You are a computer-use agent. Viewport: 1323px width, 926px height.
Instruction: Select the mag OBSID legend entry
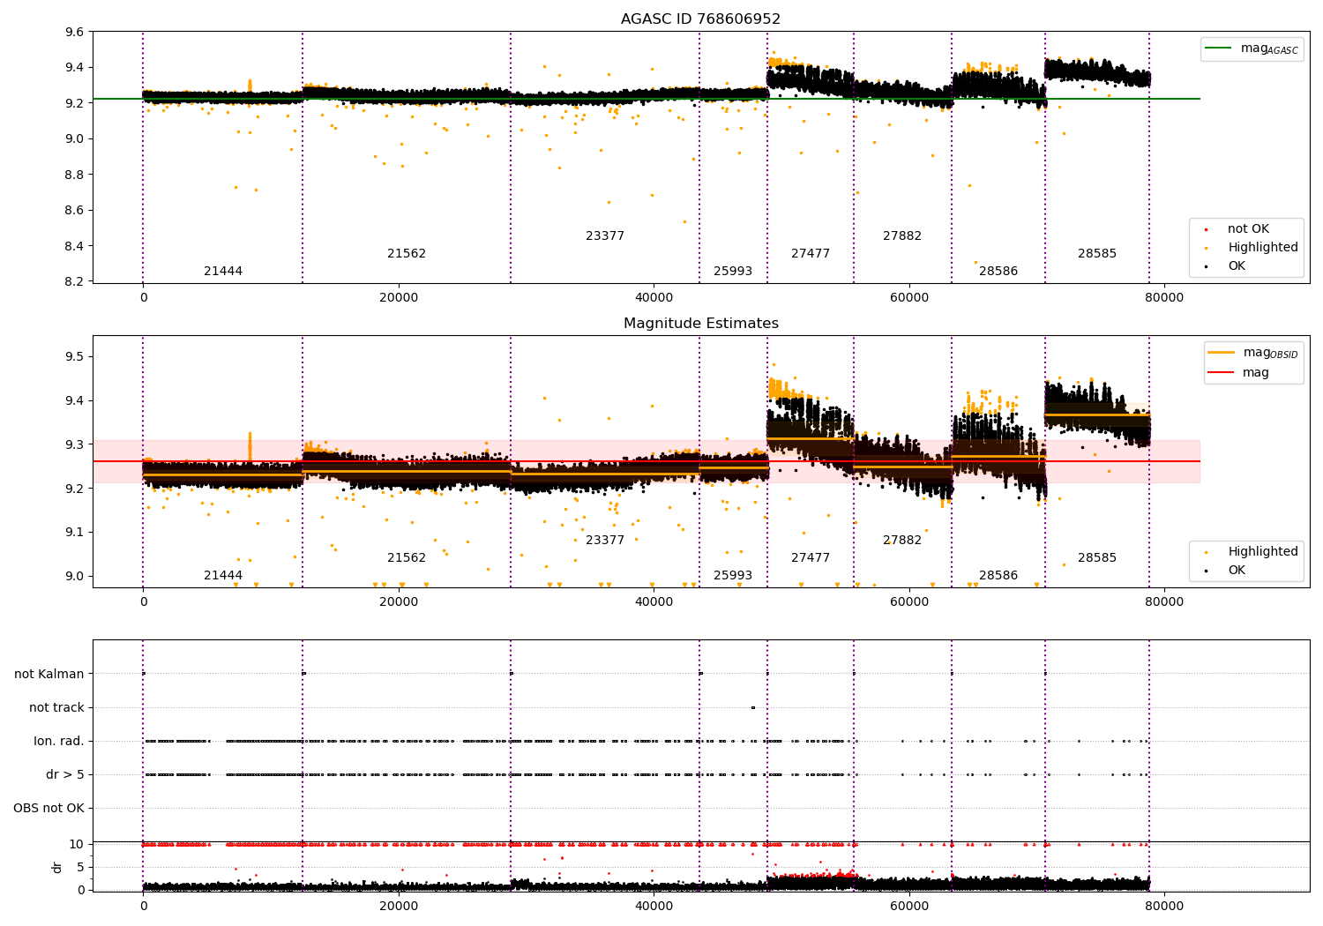coord(1253,353)
